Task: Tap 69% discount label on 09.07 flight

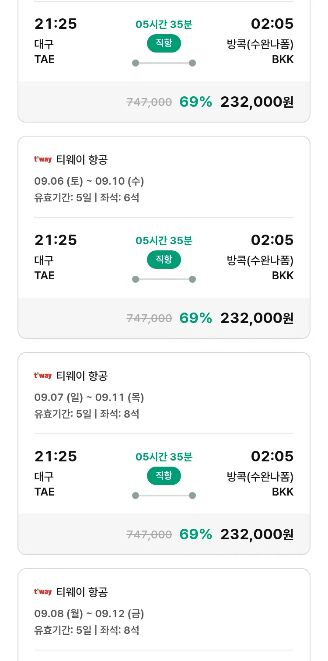Action: click(x=195, y=534)
